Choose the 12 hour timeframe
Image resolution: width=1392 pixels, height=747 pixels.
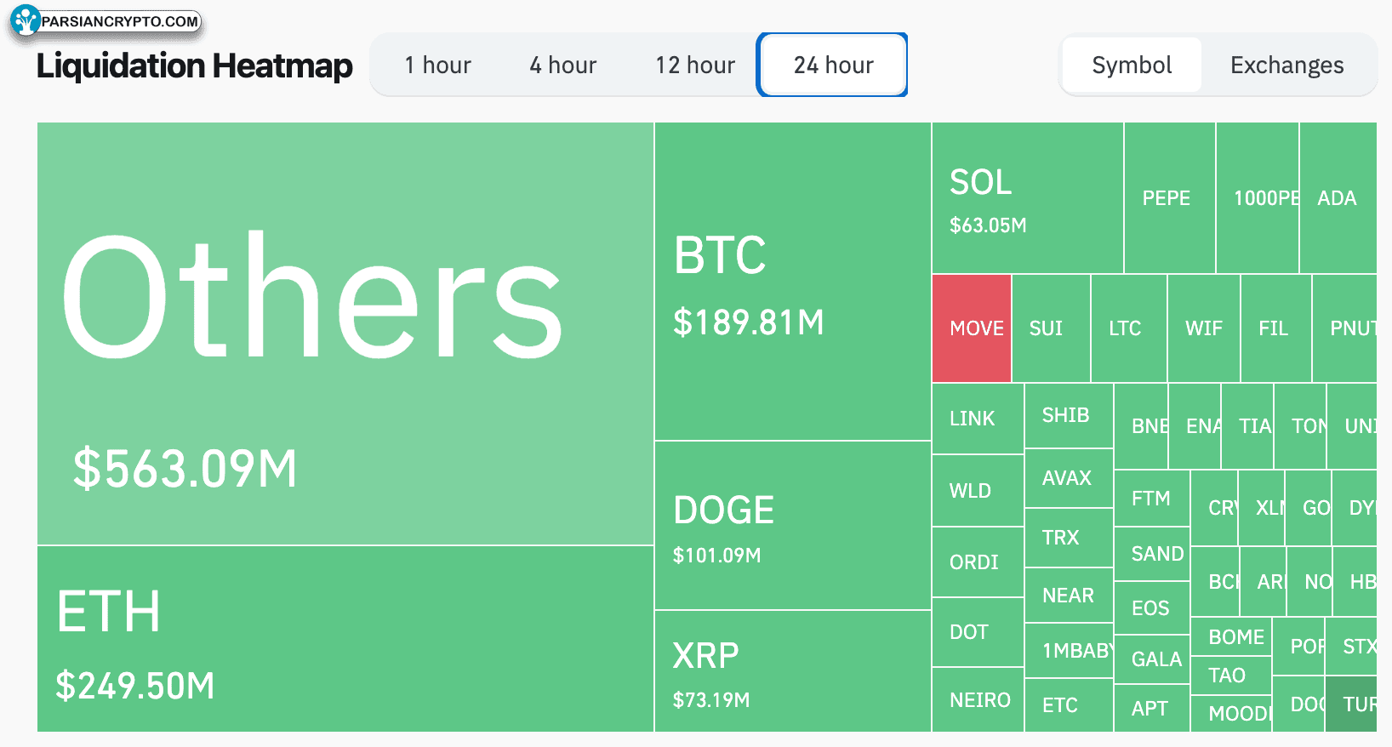click(695, 65)
